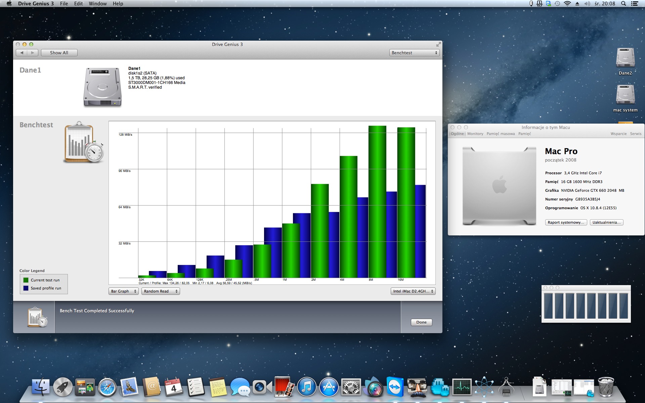Open the Intel iMac profile dropdown
Viewport: 645px width, 403px height.
[x=413, y=291]
